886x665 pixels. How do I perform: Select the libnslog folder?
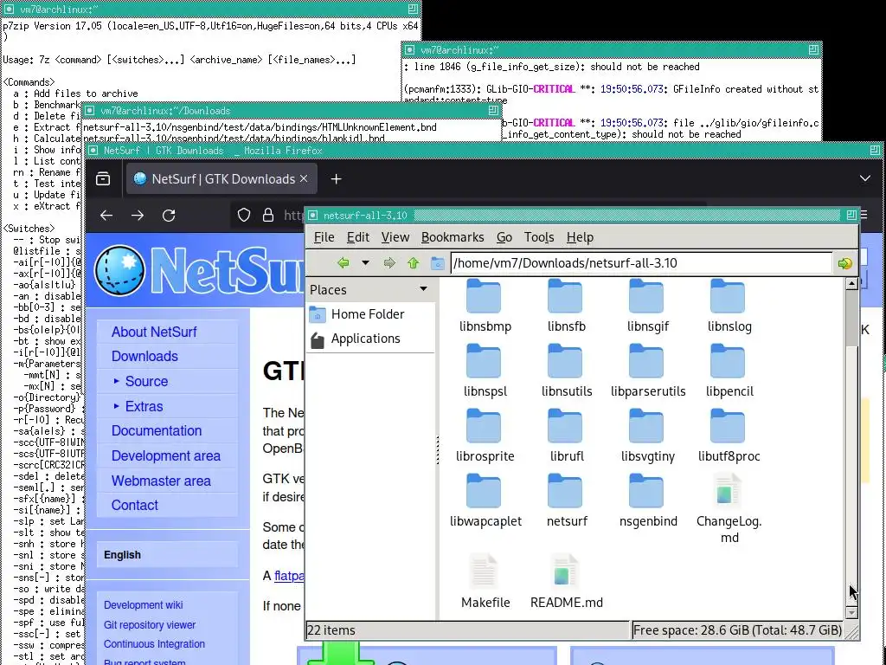pos(729,306)
